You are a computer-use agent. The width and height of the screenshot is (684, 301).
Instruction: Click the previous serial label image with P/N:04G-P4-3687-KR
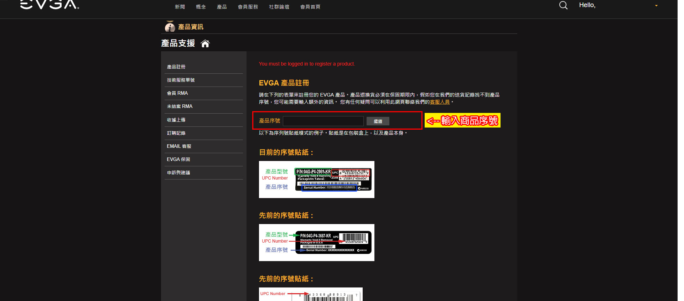pos(317,243)
